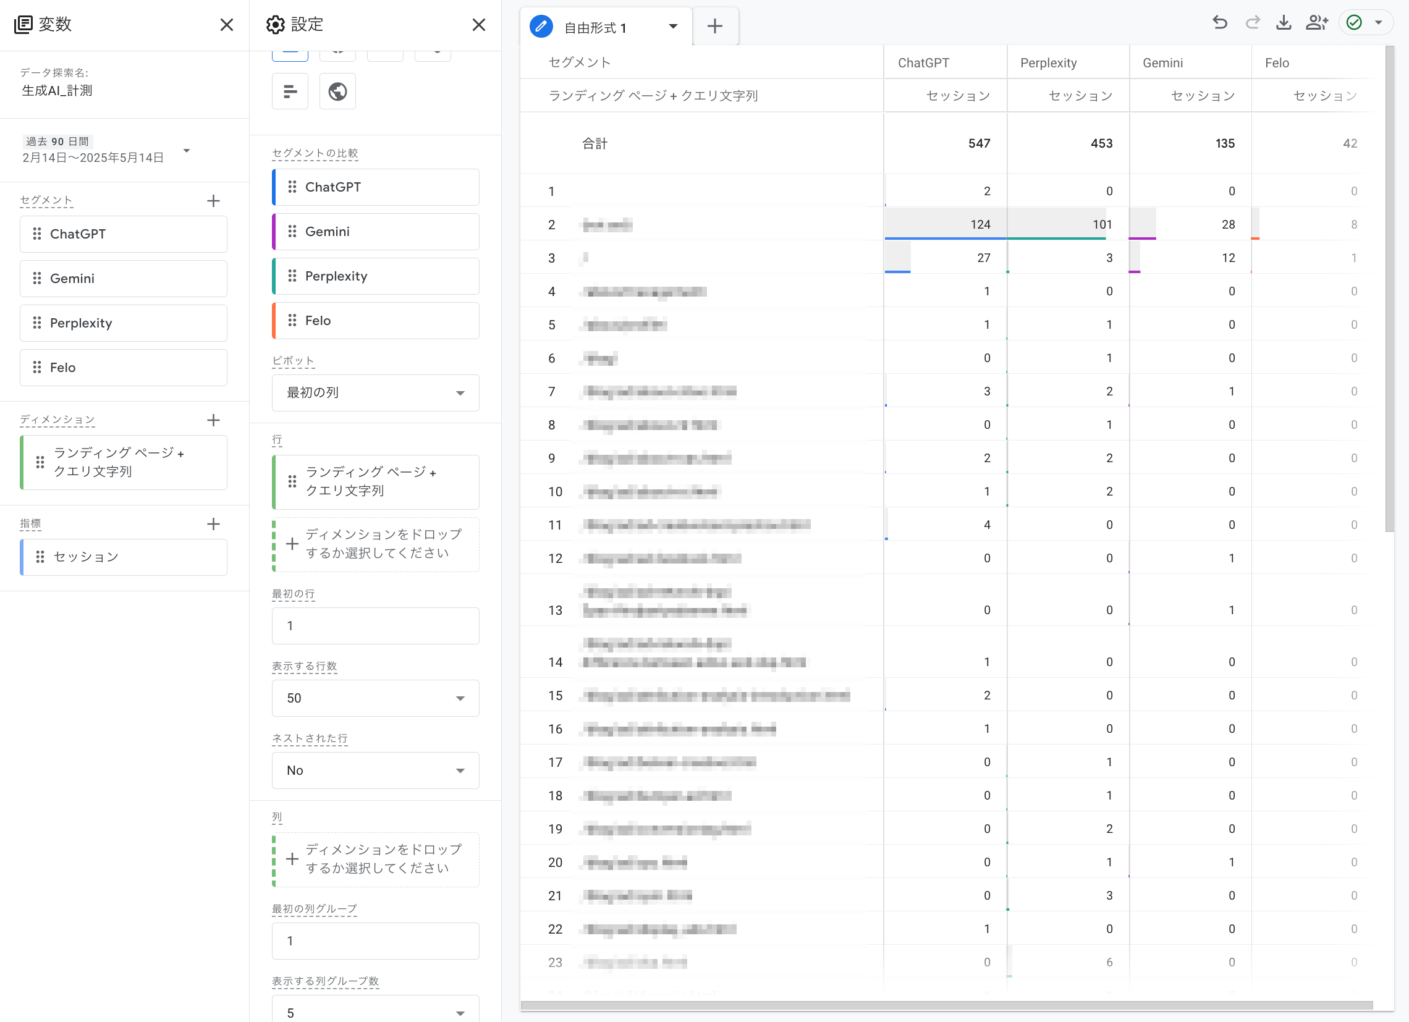Add a new exploration tab
This screenshot has height=1022, width=1409.
point(715,26)
